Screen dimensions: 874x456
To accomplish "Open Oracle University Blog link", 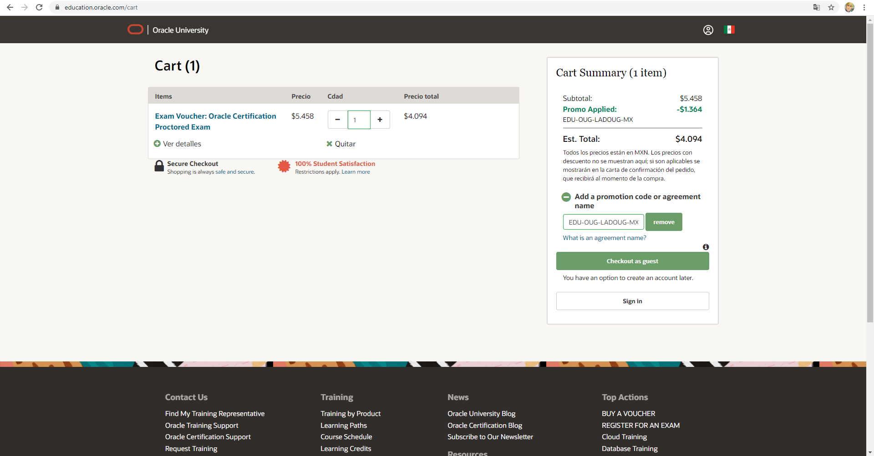I will 482,414.
